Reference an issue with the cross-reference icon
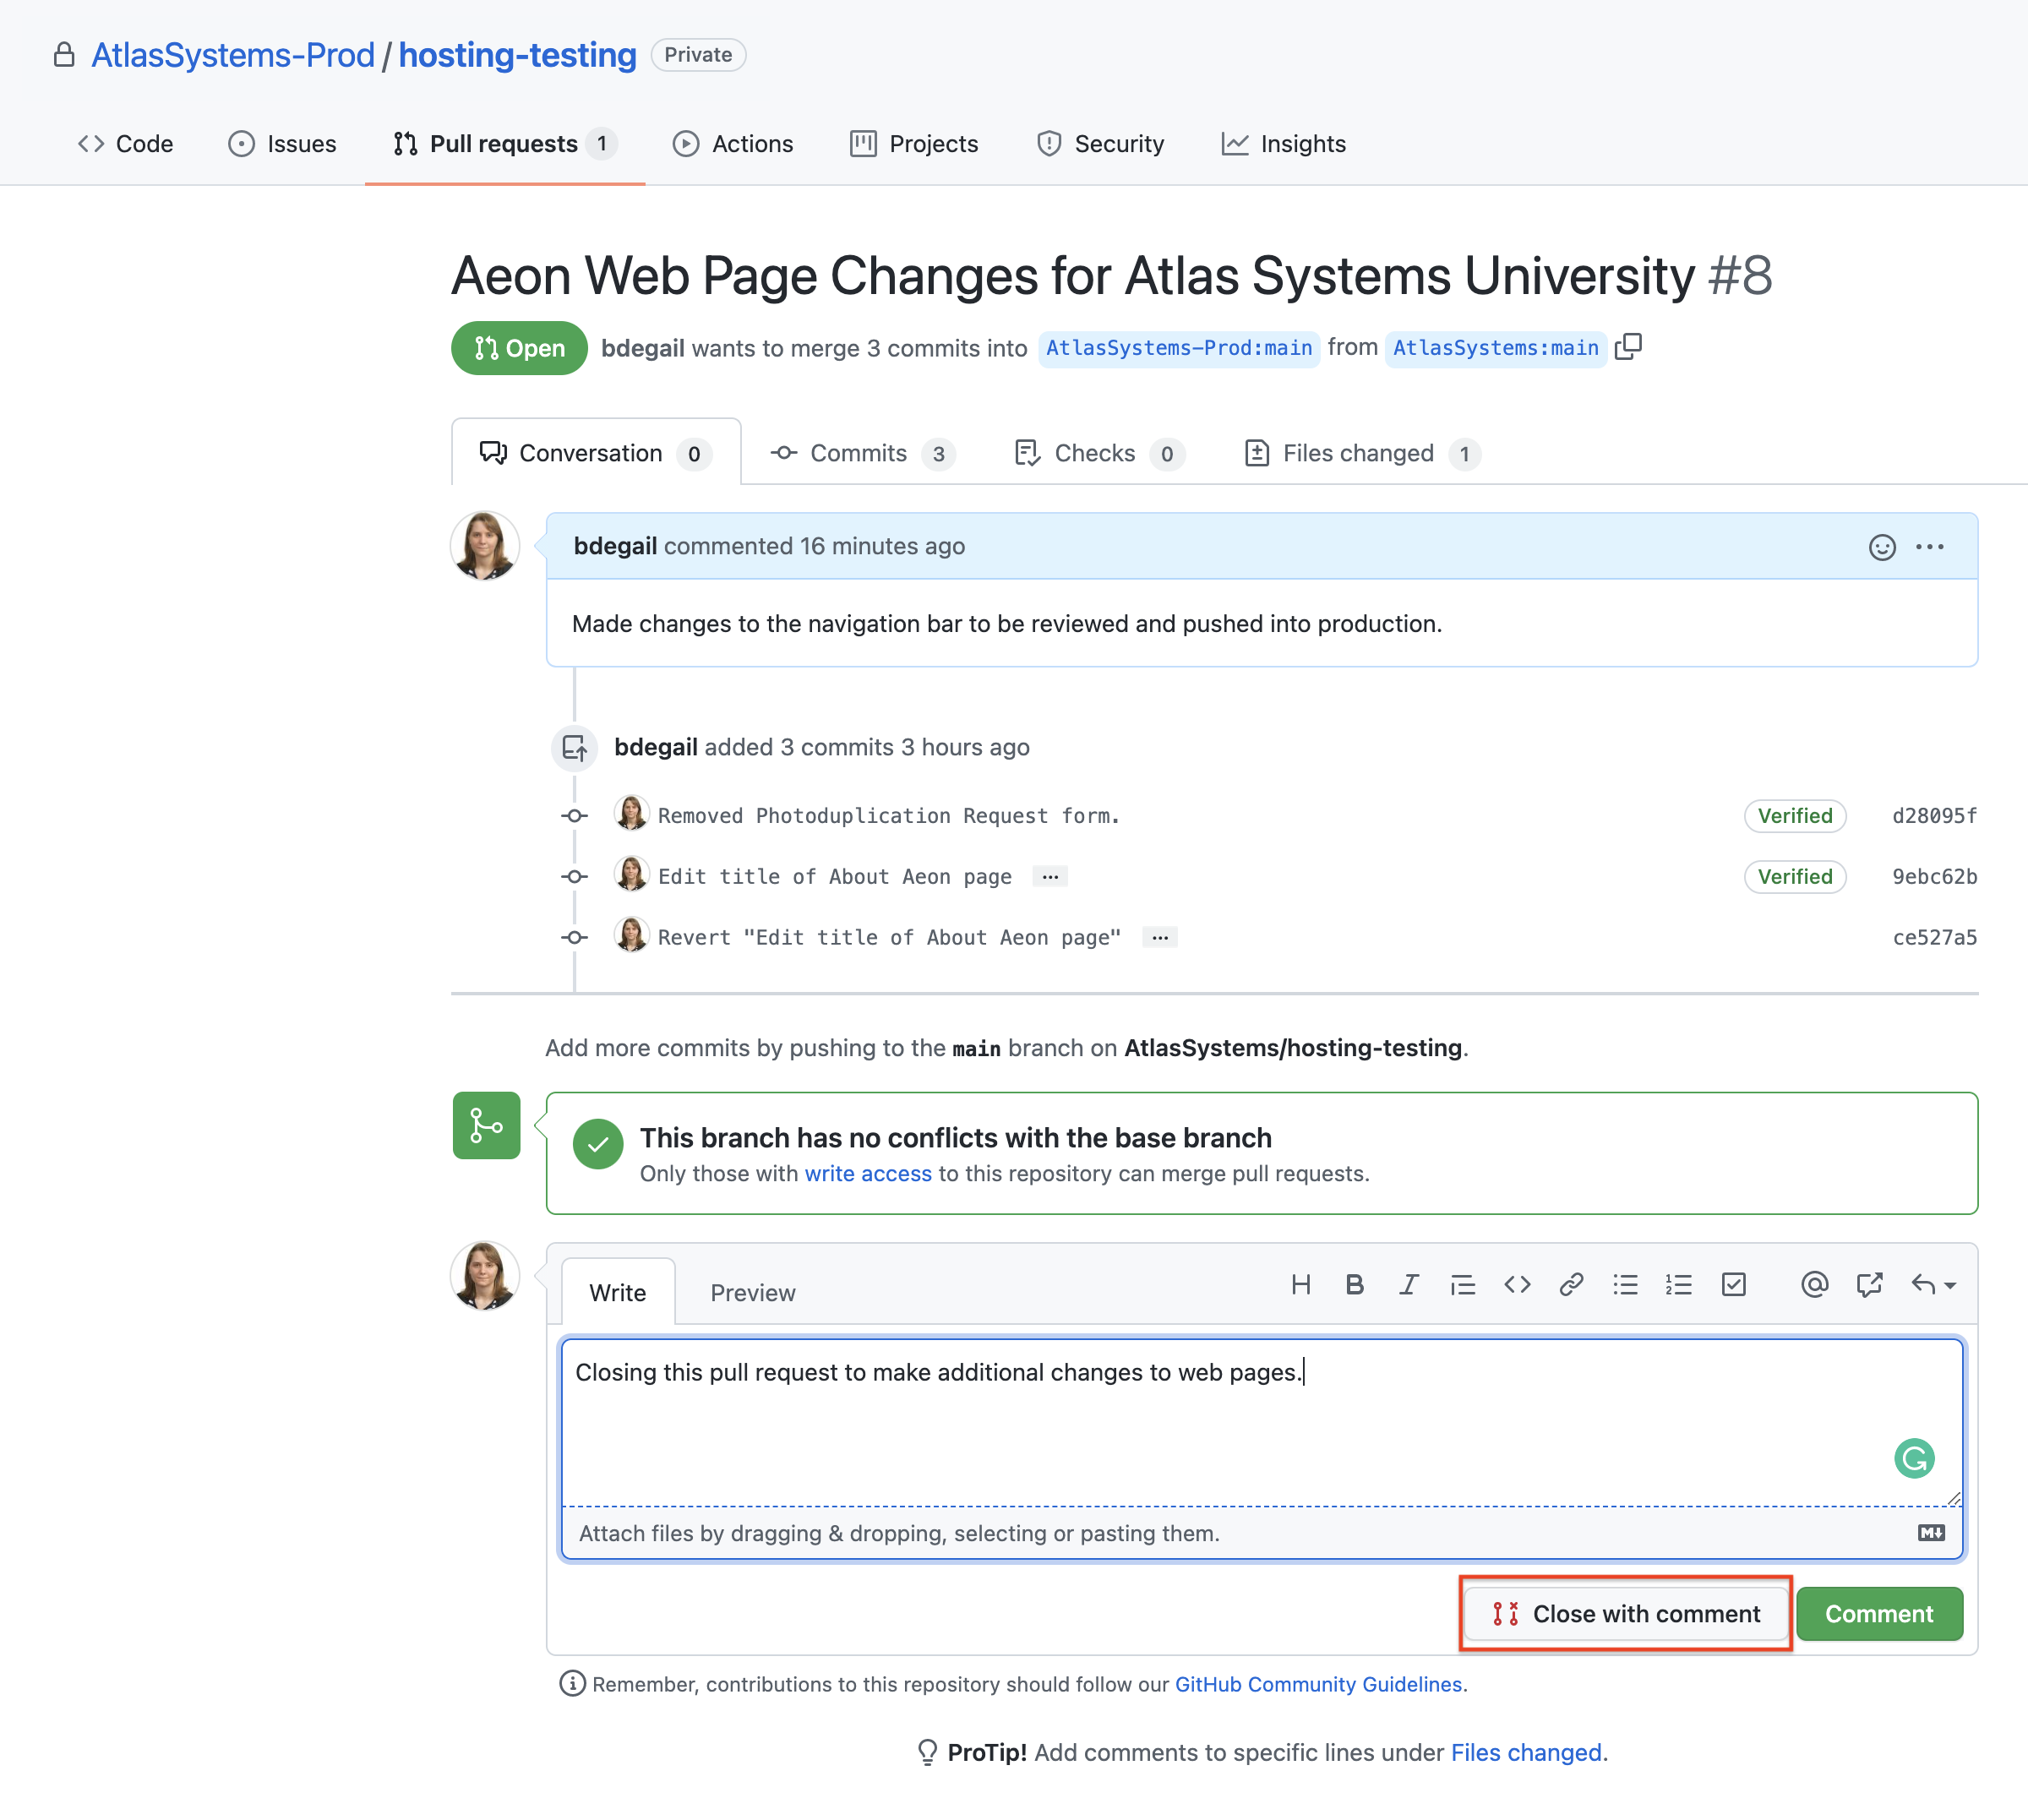The width and height of the screenshot is (2028, 1820). pyautogui.click(x=1870, y=1285)
